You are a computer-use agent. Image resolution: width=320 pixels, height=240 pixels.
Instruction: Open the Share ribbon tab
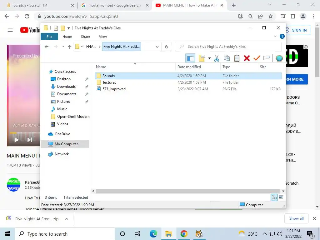(x=85, y=37)
